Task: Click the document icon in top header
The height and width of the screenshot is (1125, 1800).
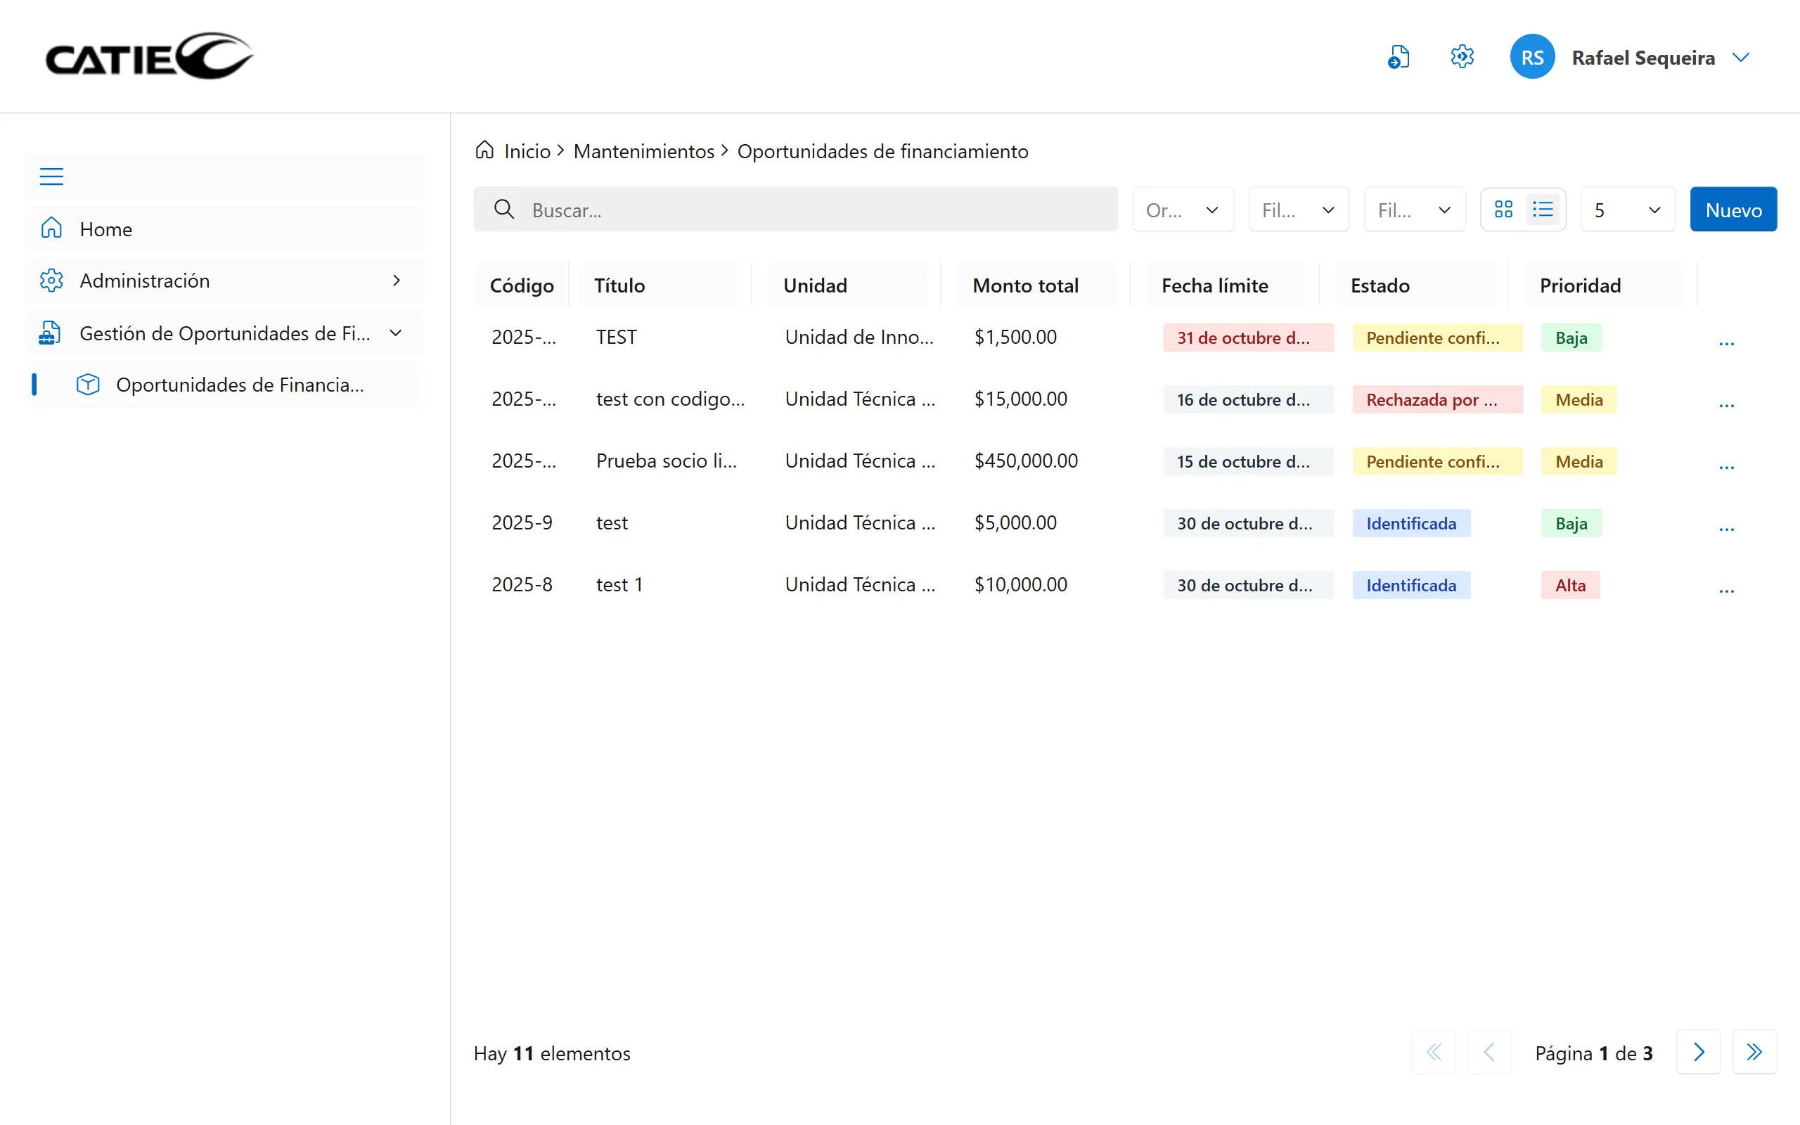Action: tap(1399, 57)
